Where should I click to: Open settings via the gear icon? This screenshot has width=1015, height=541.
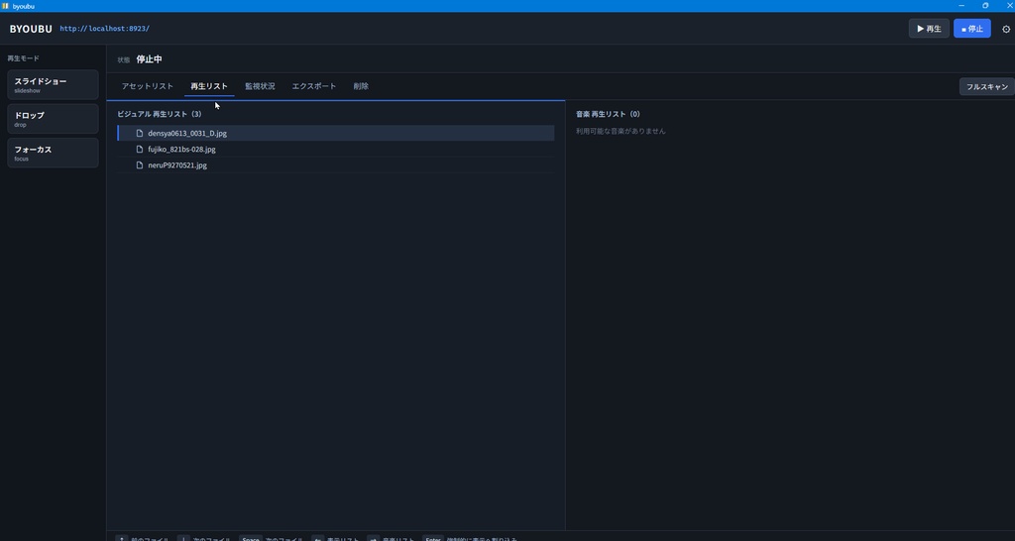pyautogui.click(x=1006, y=29)
